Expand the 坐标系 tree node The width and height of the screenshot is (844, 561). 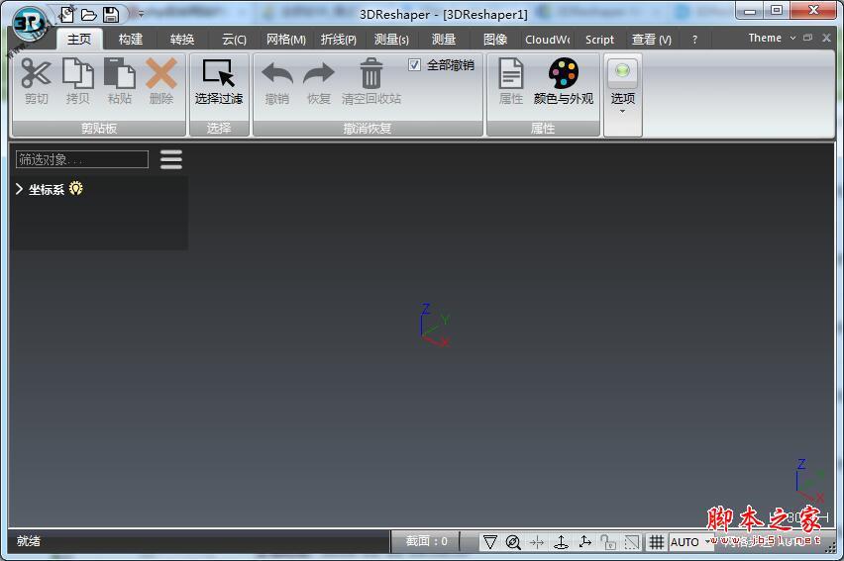(x=20, y=189)
